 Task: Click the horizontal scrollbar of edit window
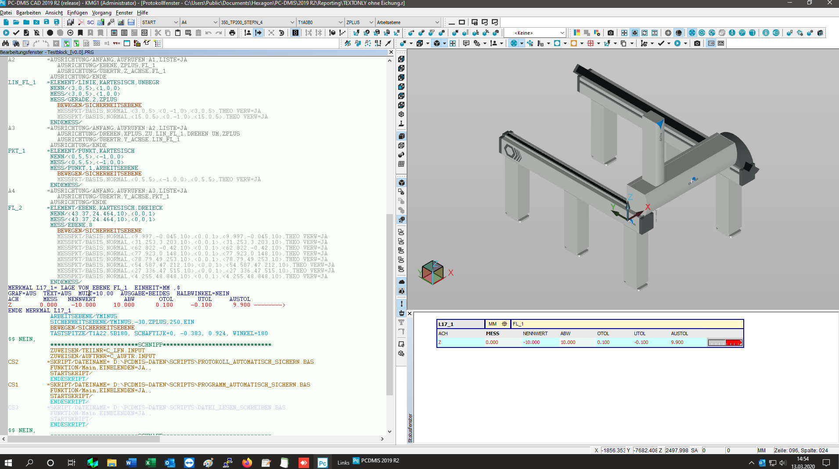[x=83, y=439]
